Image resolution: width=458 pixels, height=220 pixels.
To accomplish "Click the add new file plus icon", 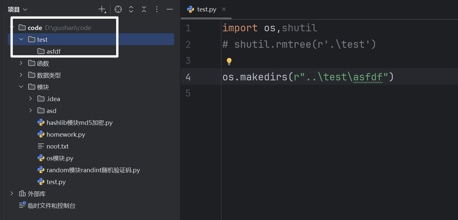I will click(102, 10).
